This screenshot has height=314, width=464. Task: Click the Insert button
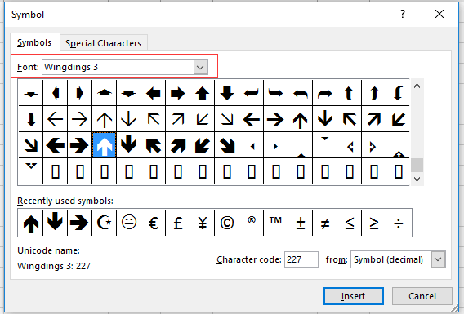point(354,296)
